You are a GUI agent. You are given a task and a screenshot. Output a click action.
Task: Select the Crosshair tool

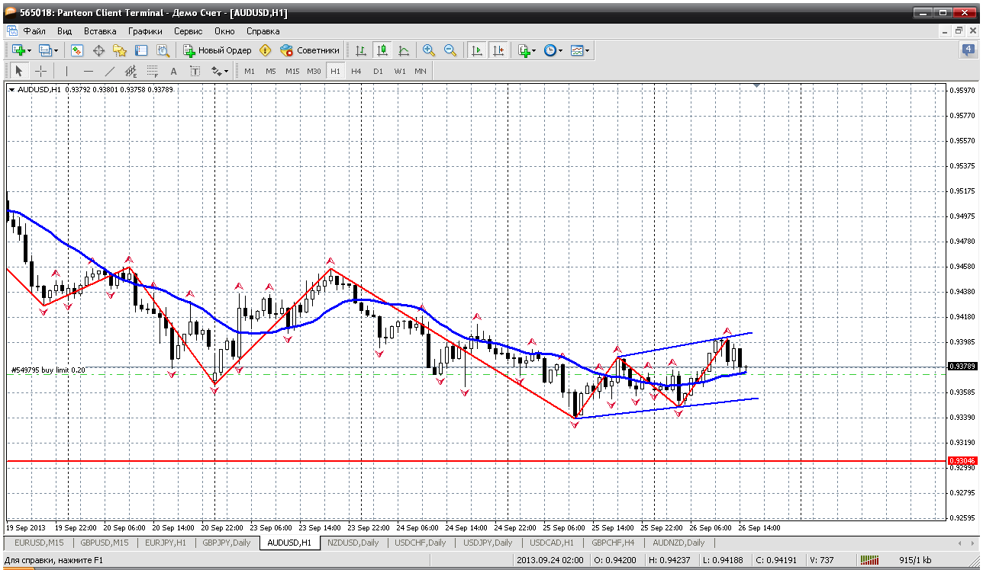[40, 71]
